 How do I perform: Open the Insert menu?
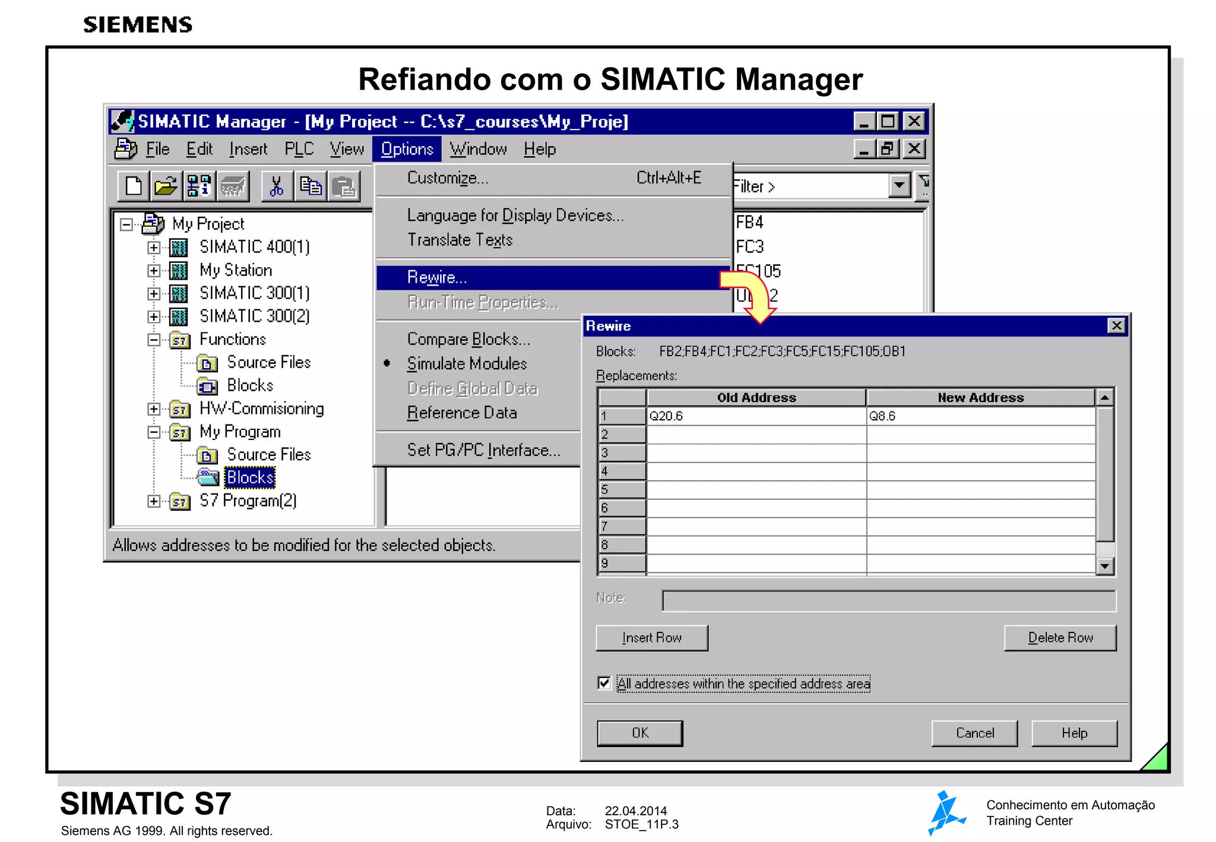[248, 149]
